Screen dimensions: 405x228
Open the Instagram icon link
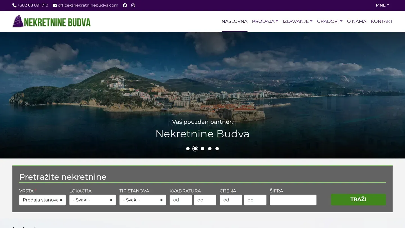tap(133, 5)
